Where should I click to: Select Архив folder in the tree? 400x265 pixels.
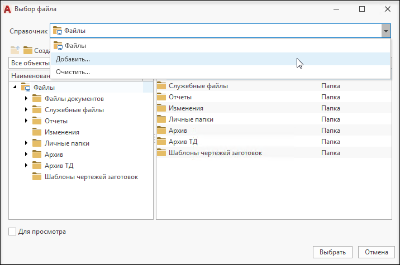click(54, 155)
